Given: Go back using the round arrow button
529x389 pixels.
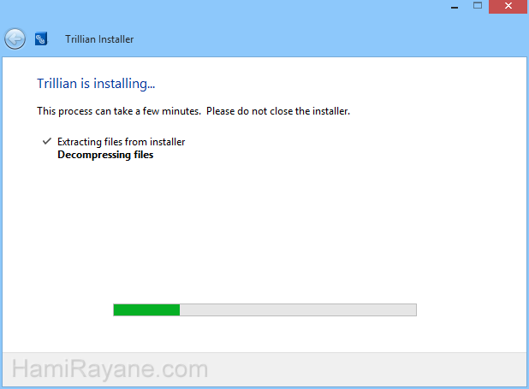Looking at the screenshot, I should click(15, 39).
